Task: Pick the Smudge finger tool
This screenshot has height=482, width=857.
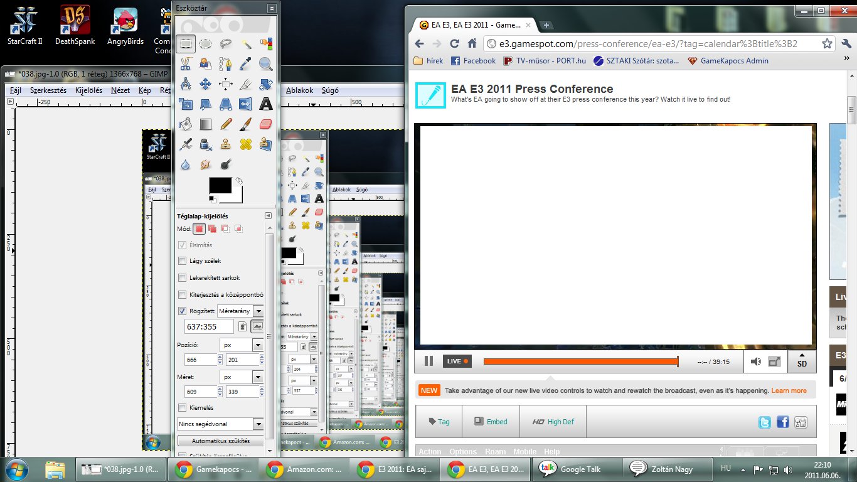Action: click(x=206, y=164)
